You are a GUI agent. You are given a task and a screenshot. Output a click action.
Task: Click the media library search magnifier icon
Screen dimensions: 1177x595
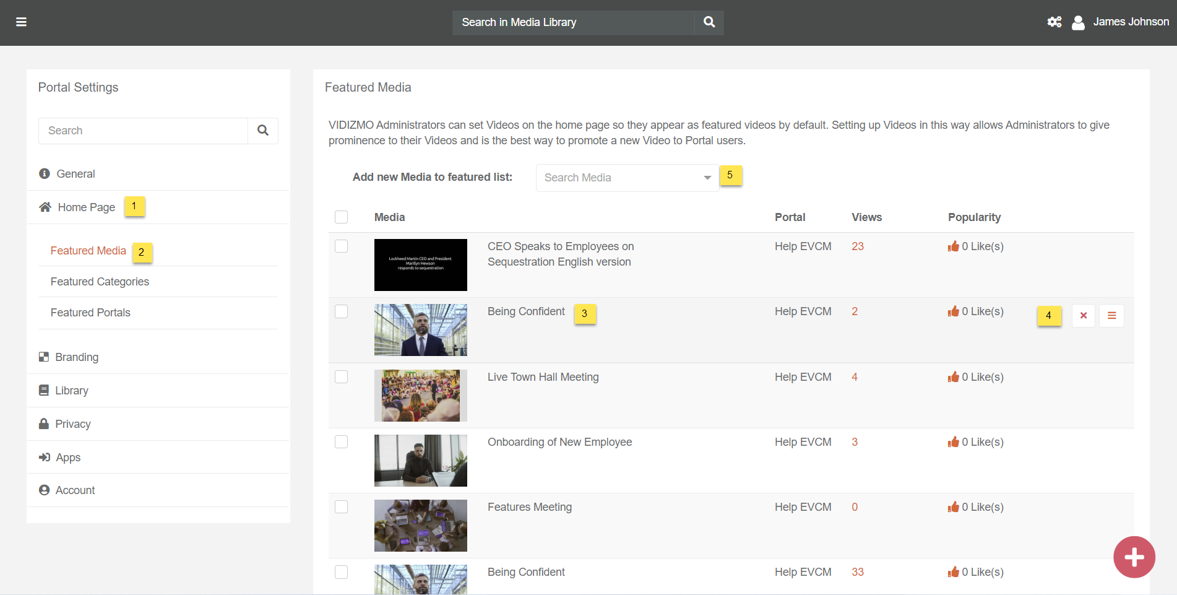[709, 22]
